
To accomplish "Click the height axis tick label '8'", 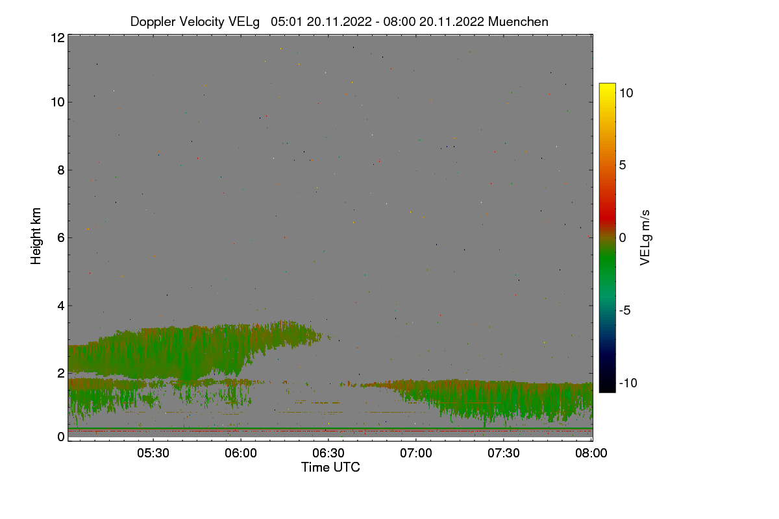I will pyautogui.click(x=60, y=170).
